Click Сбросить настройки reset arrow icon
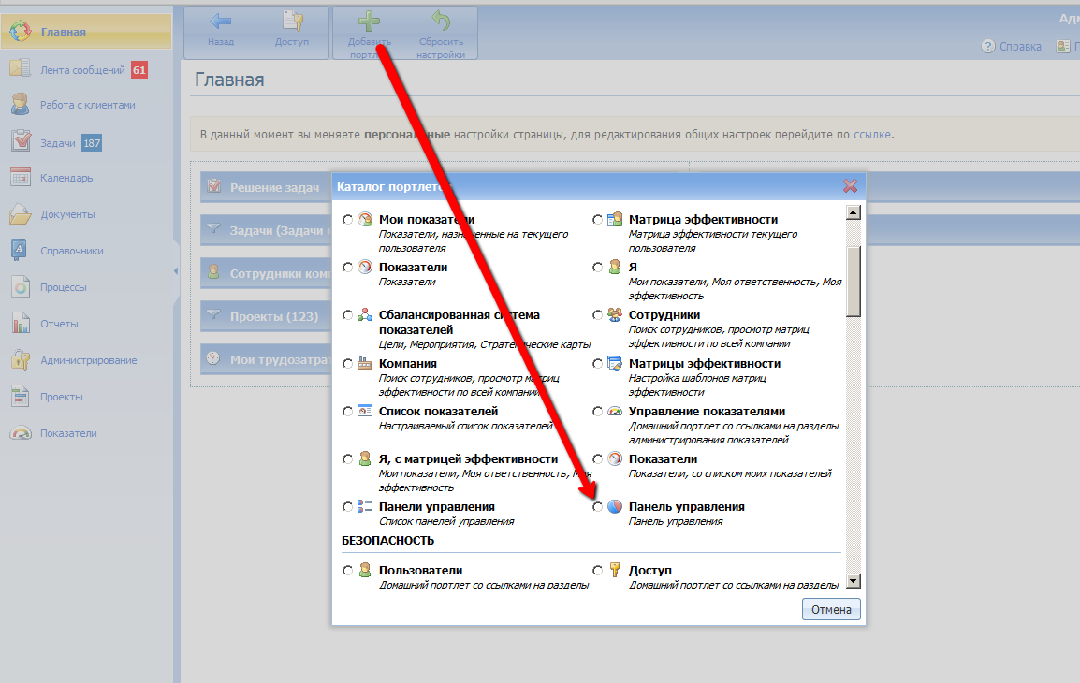The image size is (1080, 683). pyautogui.click(x=442, y=22)
